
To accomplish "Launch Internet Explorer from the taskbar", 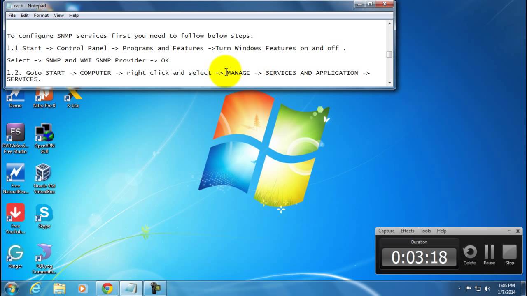I will (x=35, y=289).
